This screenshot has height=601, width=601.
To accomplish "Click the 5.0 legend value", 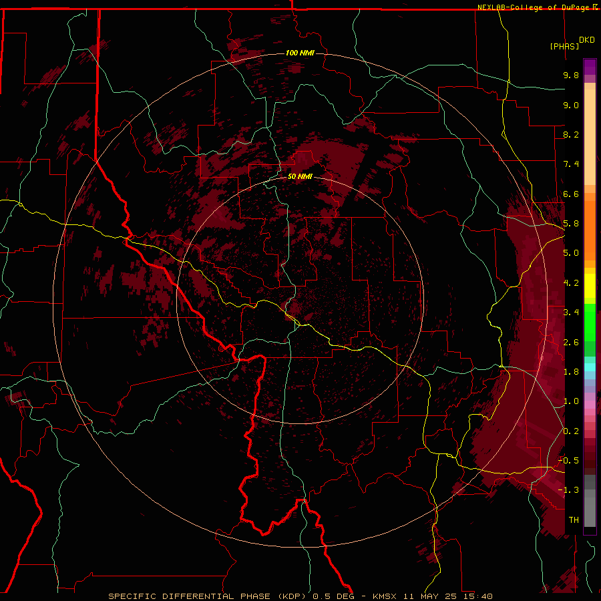I will click(x=571, y=253).
